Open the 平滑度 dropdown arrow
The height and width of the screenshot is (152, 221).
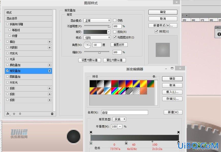(120, 127)
